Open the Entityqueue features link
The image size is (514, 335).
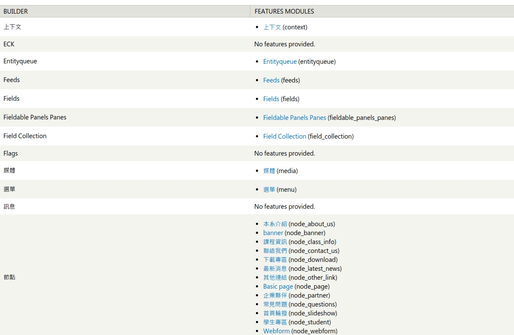click(x=280, y=62)
